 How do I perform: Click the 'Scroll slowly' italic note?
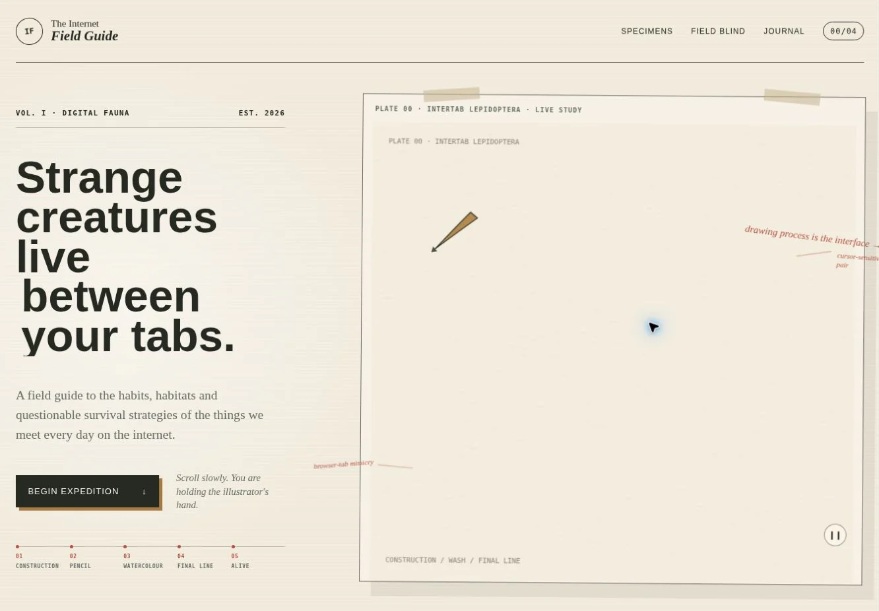[222, 492]
